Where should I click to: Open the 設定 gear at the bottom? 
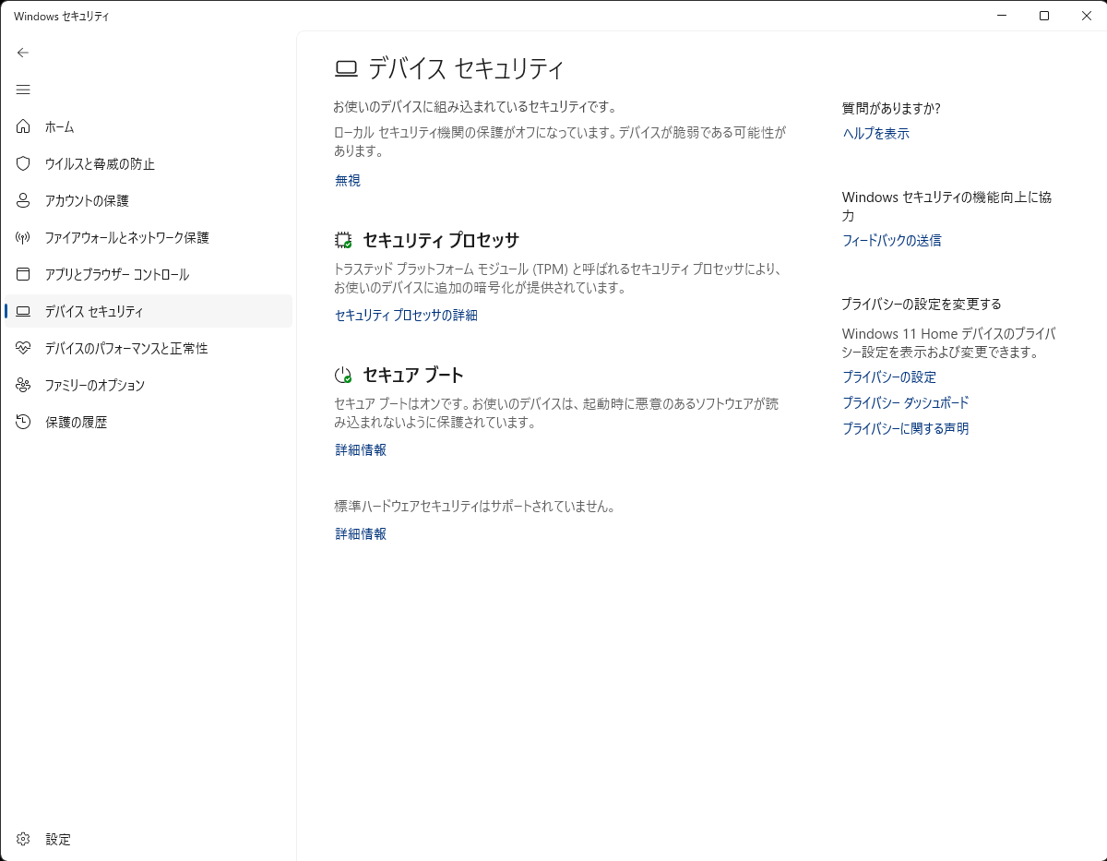click(x=22, y=839)
